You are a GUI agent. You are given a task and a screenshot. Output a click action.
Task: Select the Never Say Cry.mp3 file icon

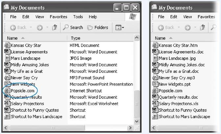point(155,78)
